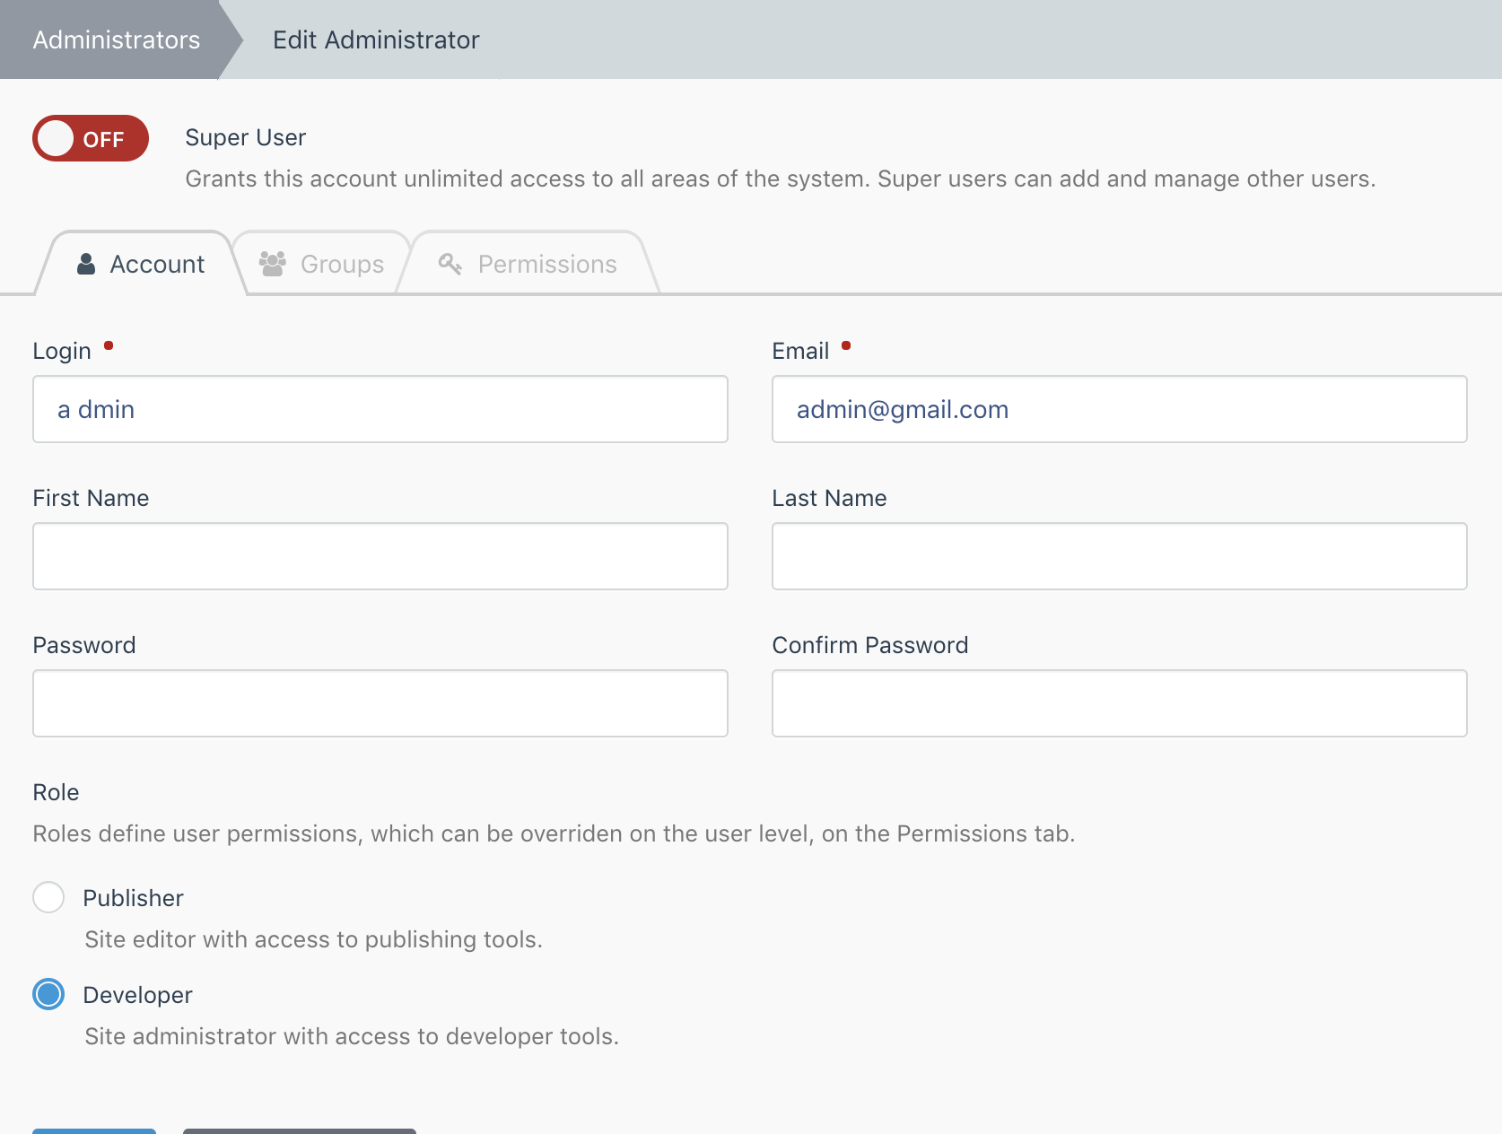Click the Edit Administrator breadcrumb label
The height and width of the screenshot is (1134, 1502).
[x=376, y=39]
